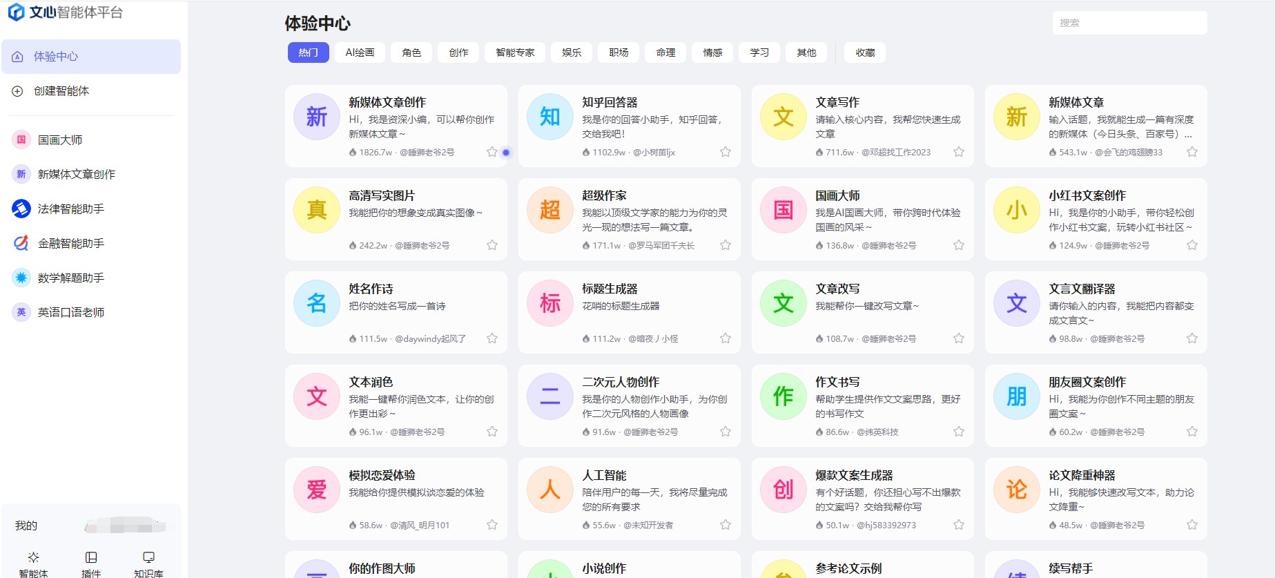Click the 二次元人物创作 avatar icon

coord(550,396)
